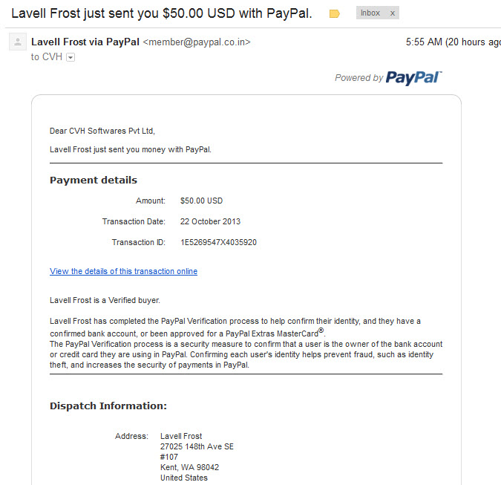Image resolution: width=501 pixels, height=485 pixels.
Task: Click the "Dispatch Information:" heading
Action: 108,406
